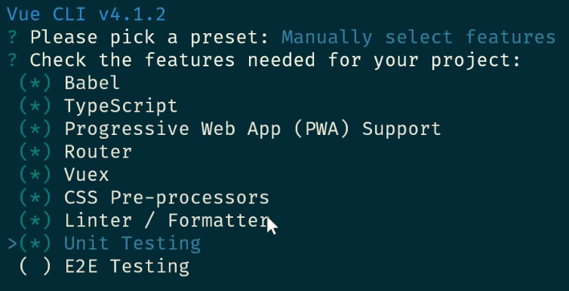Deselect Progressive Web App (PWA) Support checkbox

[35, 129]
